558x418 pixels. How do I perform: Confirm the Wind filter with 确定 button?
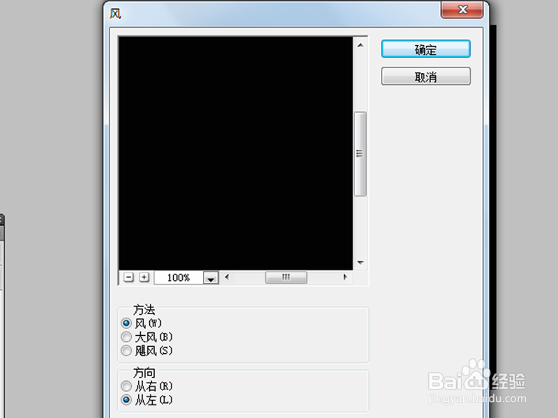(425, 49)
